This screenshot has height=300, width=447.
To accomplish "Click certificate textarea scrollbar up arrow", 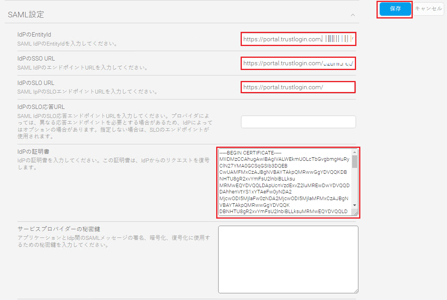I will pos(354,152).
